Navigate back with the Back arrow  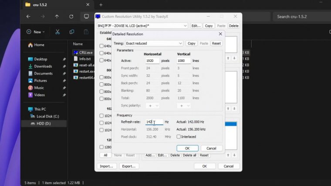[28, 17]
